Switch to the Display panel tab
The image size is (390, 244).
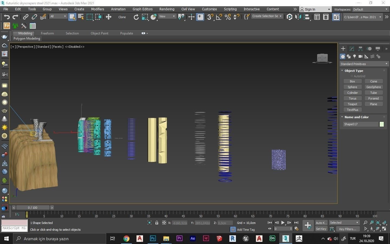378,49
